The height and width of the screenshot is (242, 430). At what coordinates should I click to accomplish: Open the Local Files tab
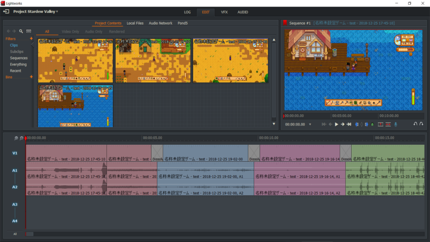(x=135, y=23)
